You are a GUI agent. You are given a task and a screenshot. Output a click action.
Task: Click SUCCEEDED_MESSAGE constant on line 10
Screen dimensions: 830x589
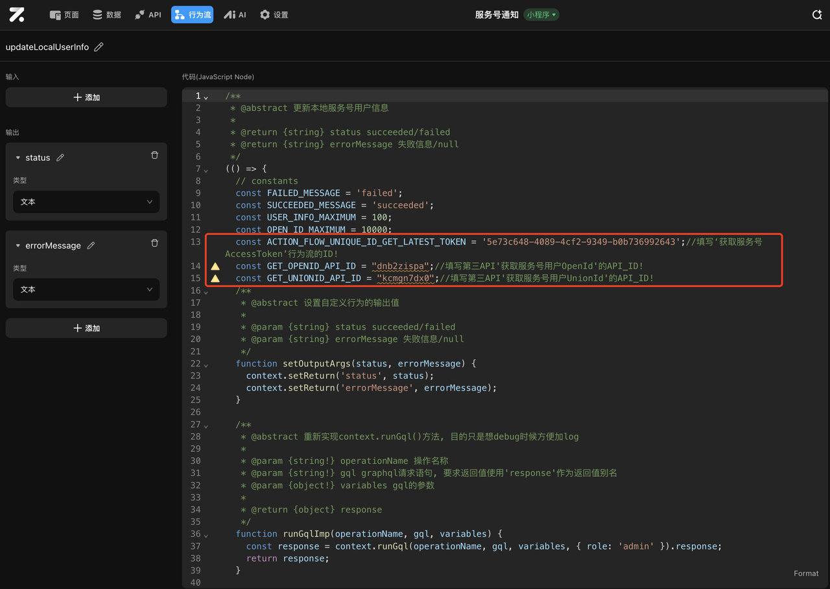click(x=311, y=205)
